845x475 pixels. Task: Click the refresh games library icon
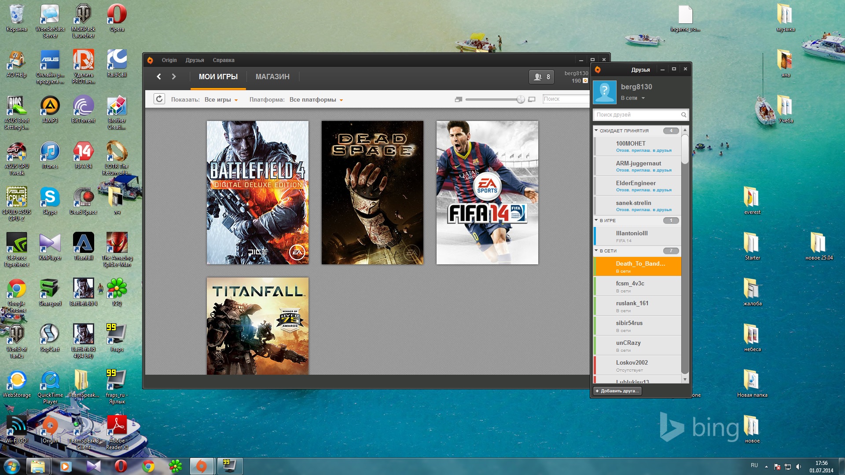(159, 99)
